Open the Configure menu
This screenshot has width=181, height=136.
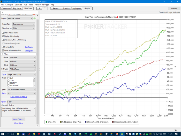coord(9,5)
